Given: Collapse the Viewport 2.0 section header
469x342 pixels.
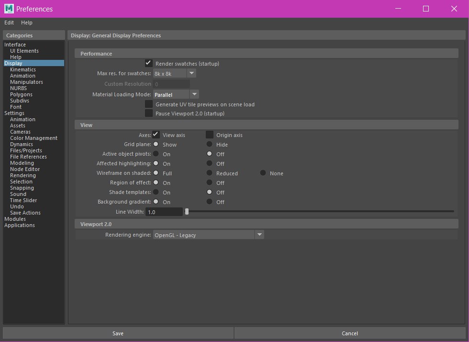Looking at the screenshot, I should click(x=266, y=224).
